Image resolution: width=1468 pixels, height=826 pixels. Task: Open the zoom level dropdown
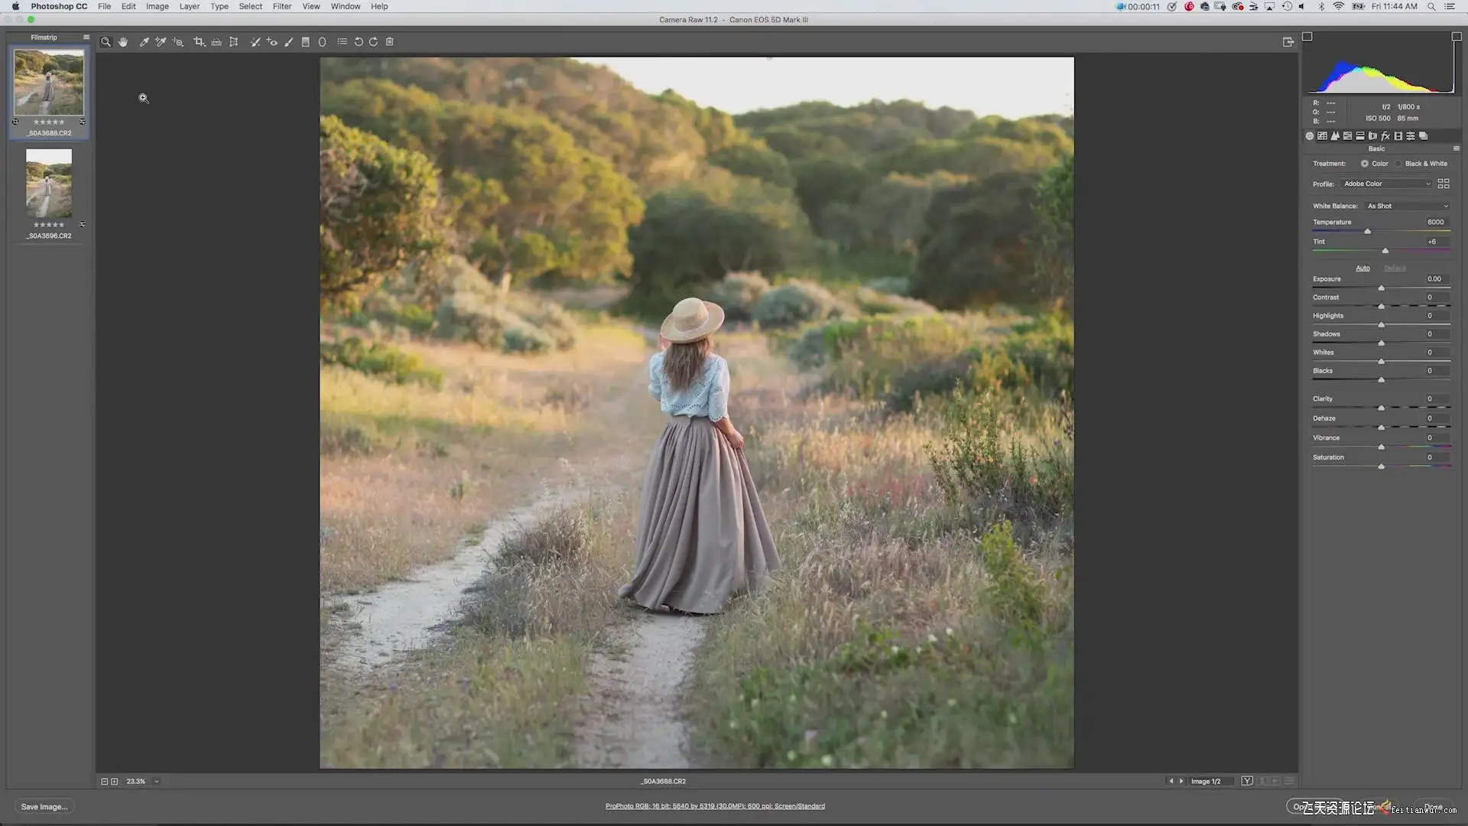(x=157, y=782)
